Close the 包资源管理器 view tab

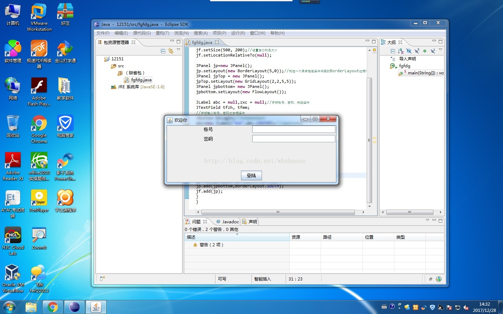pos(133,42)
